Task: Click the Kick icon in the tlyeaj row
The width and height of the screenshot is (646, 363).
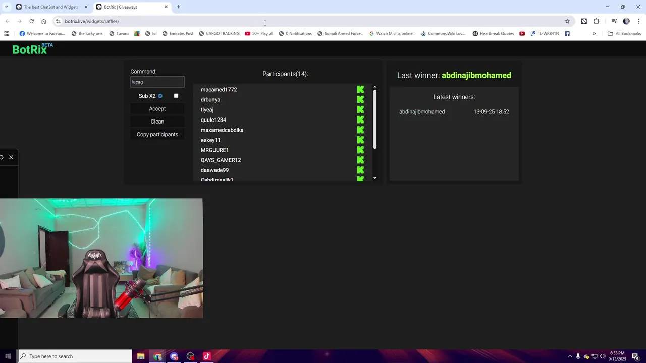Action: [x=360, y=110]
